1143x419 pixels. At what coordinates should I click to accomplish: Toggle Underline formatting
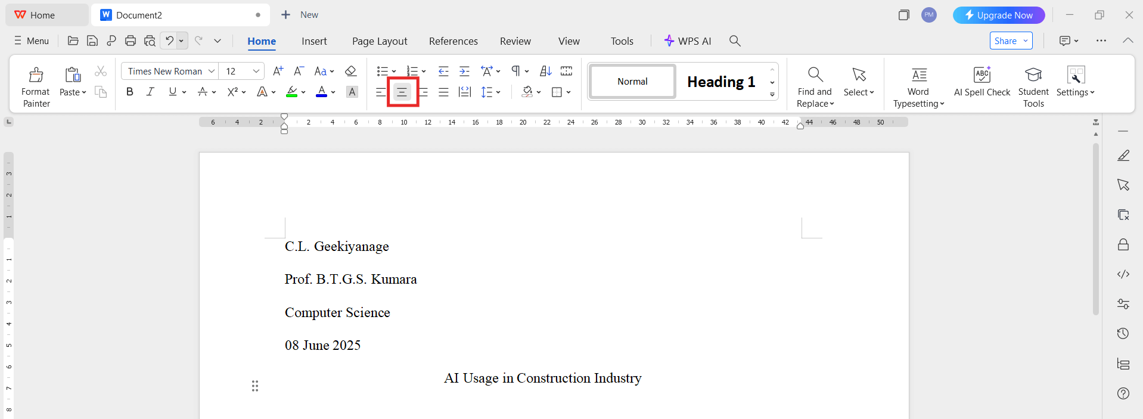(172, 92)
